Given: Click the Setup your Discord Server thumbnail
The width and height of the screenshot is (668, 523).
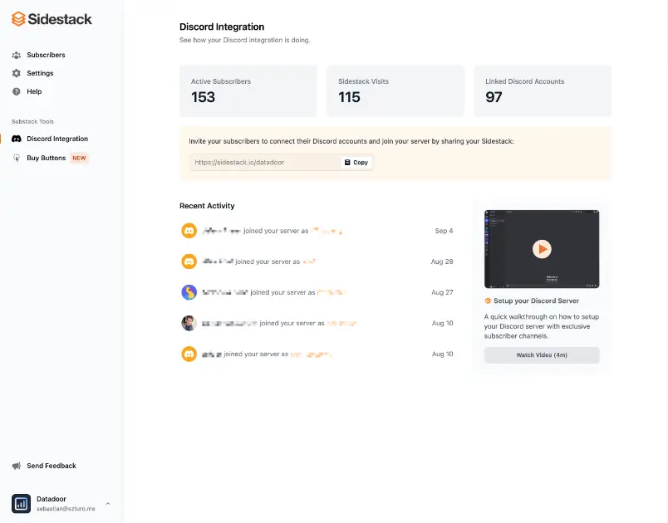Looking at the screenshot, I should [x=542, y=248].
